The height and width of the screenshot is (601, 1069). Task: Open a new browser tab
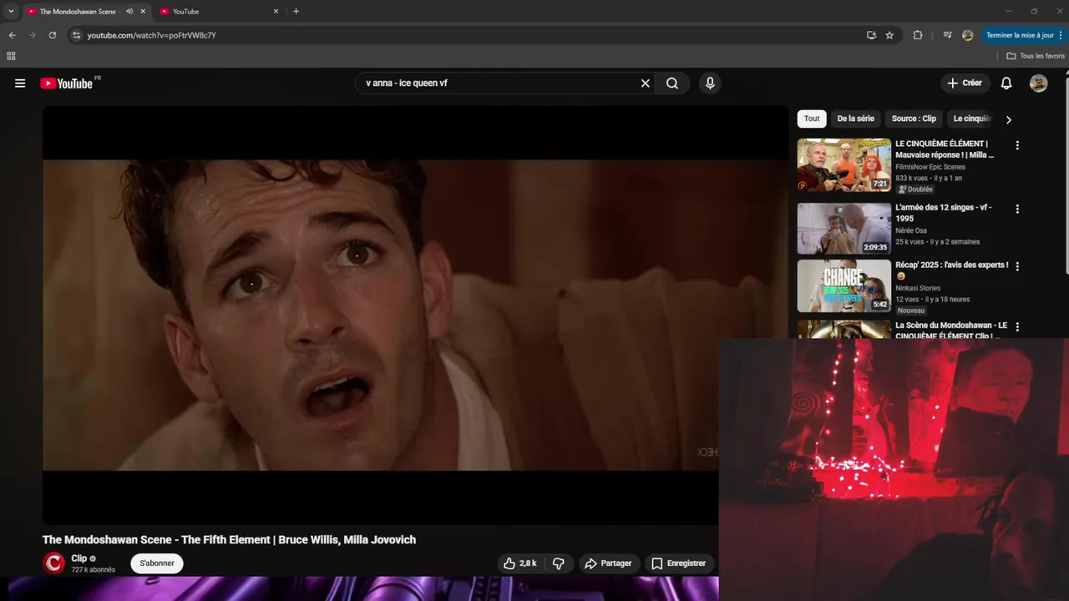296,12
